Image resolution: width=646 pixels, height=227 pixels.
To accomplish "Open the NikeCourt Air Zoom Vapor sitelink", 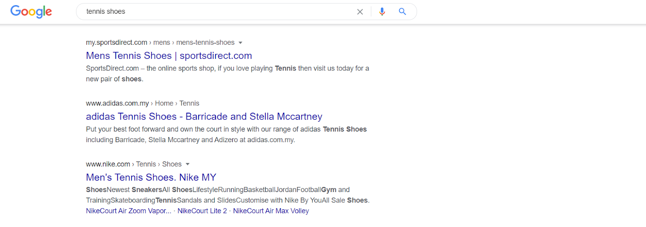I will click(x=128, y=211).
